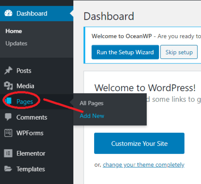The image size is (201, 184).
Task: Follow the change your theme completely link
Action: (144, 165)
